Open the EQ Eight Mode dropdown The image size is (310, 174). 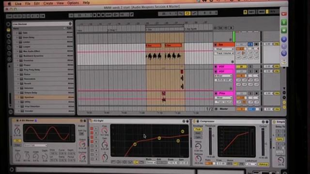point(151,162)
